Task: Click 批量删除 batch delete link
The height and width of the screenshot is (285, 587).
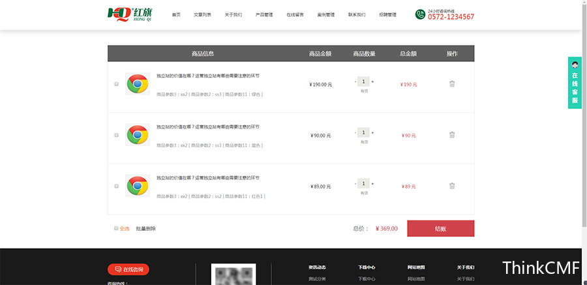Action: click(146, 228)
